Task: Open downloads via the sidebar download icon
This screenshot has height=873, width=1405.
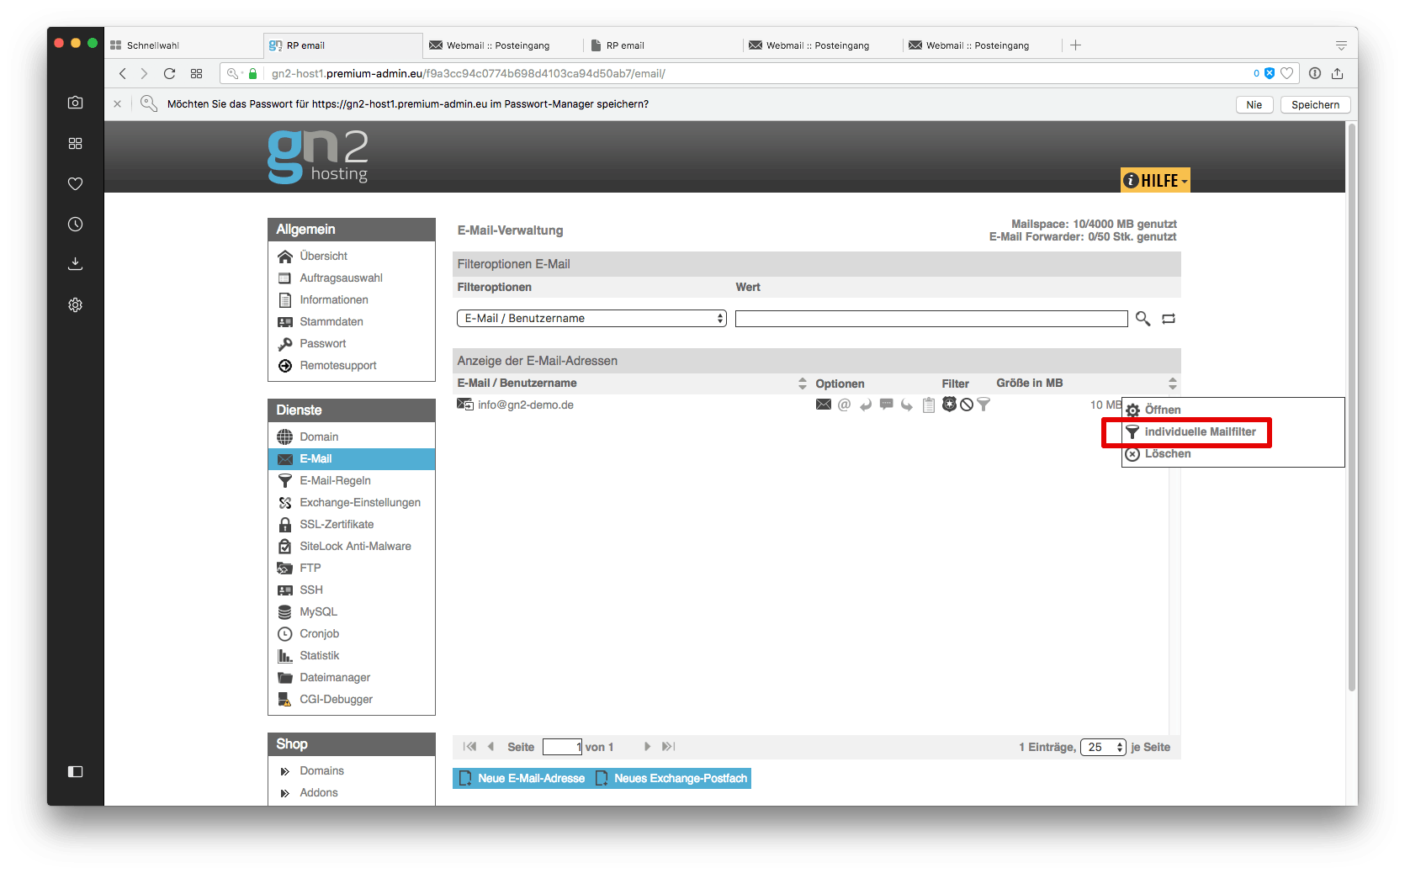Action: point(75,264)
